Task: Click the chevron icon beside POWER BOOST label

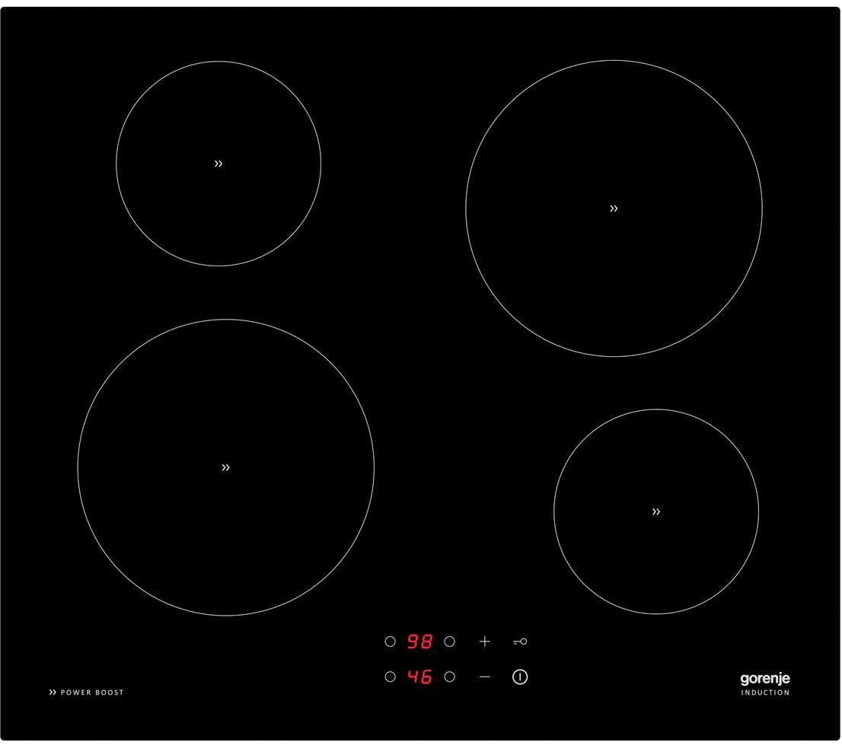Action: [53, 692]
